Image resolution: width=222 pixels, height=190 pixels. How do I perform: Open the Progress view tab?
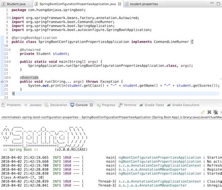pyautogui.click(x=106, y=105)
